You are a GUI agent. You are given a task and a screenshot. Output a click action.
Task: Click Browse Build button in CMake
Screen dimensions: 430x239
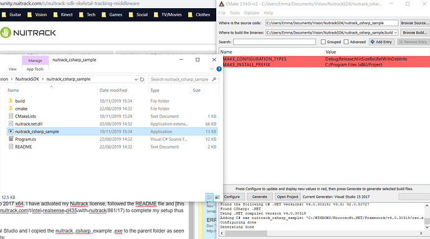pos(414,32)
